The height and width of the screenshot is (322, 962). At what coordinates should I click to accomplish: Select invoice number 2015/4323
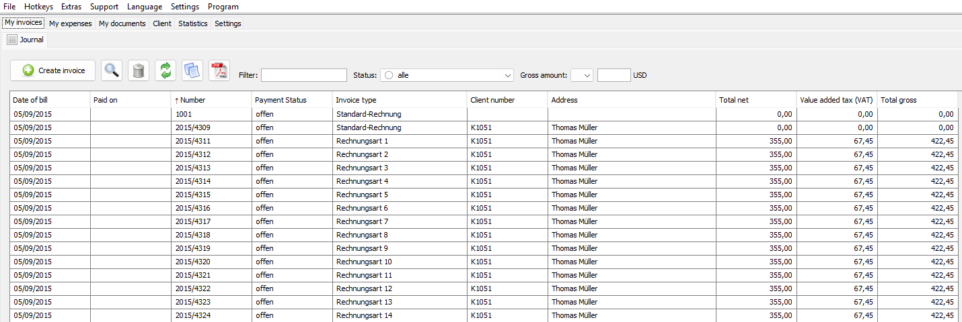(211, 302)
